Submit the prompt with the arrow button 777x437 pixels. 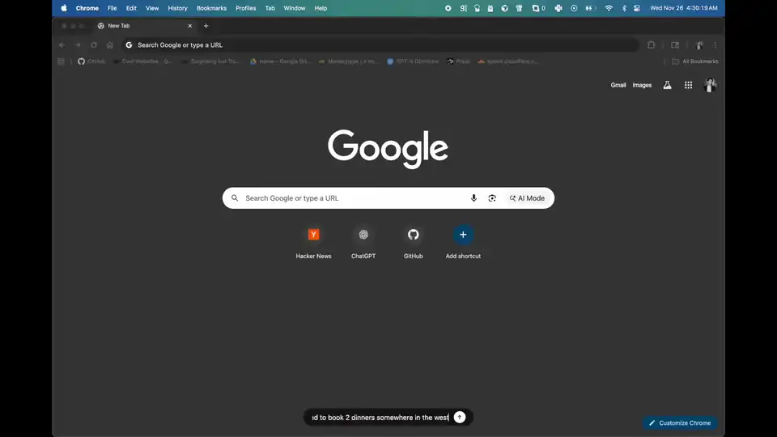pyautogui.click(x=460, y=418)
